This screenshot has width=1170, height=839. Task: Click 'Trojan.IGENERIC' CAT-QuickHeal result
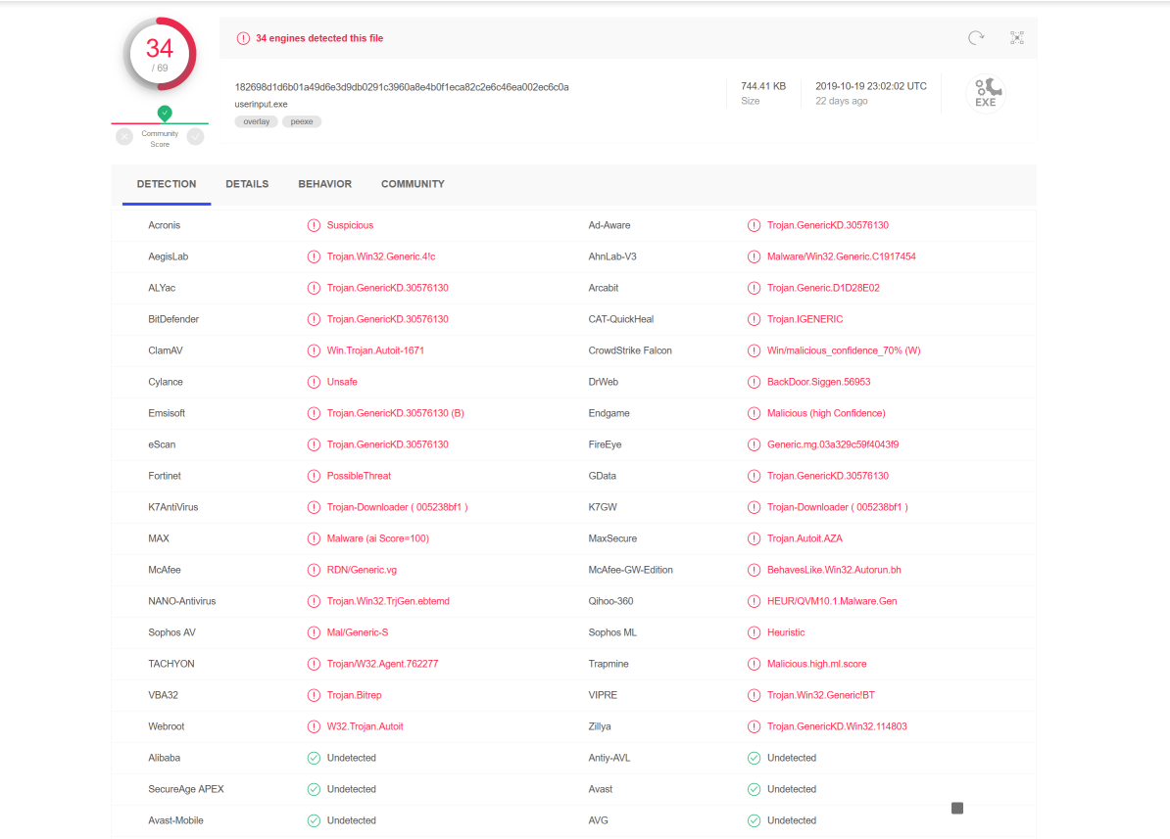[x=804, y=319]
